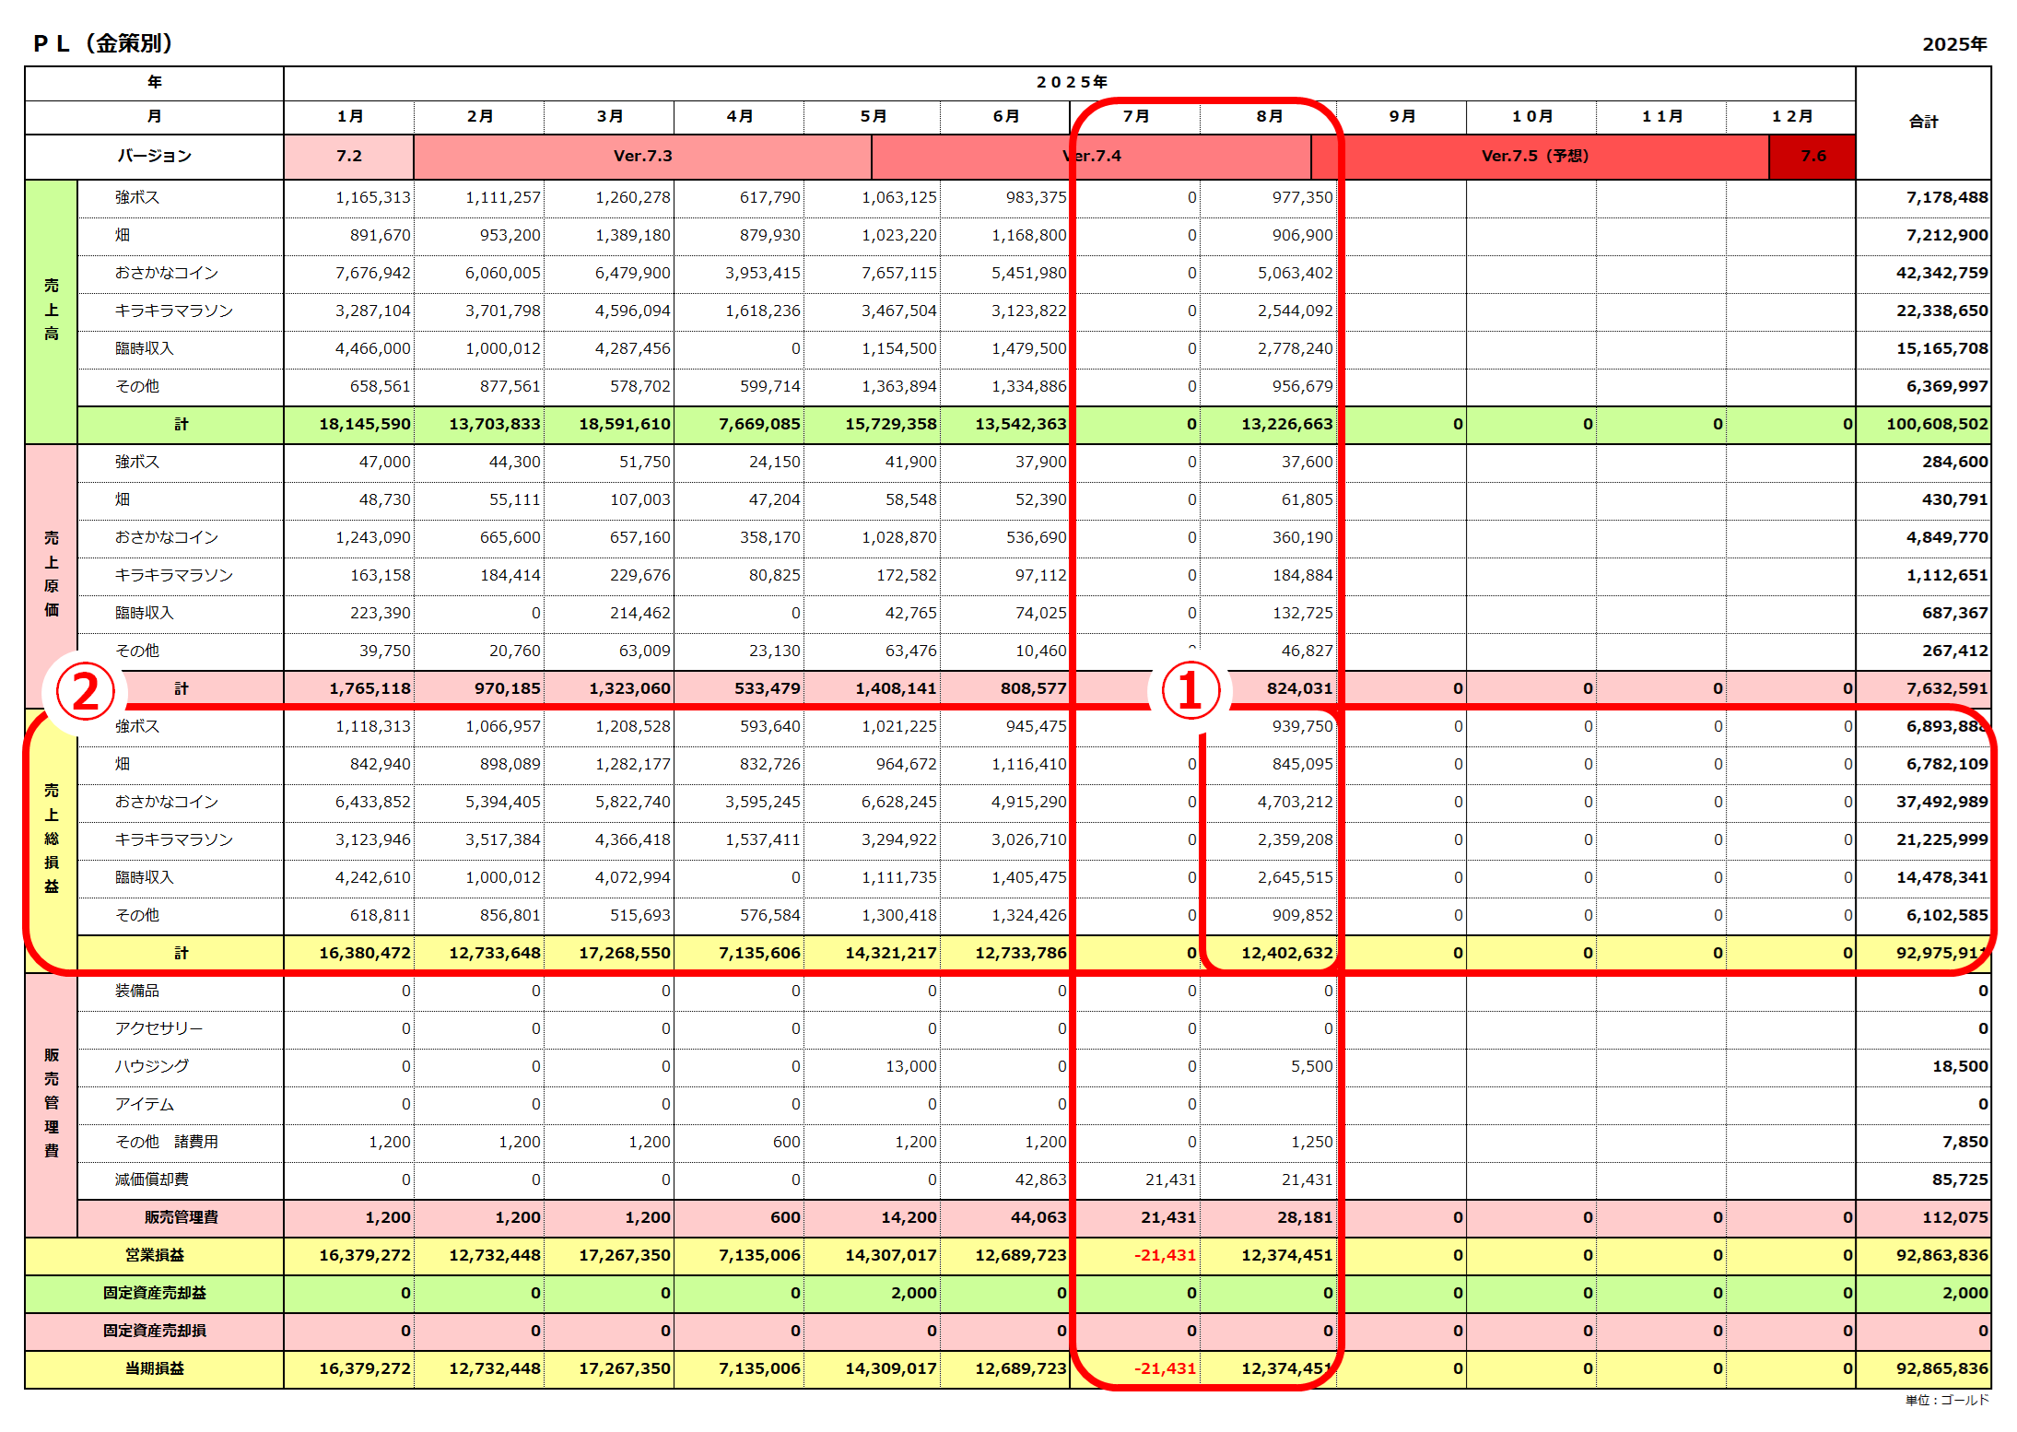This screenshot has width=2017, height=1432.
Task: Click the circled number 2 annotation marker
Action: click(85, 692)
